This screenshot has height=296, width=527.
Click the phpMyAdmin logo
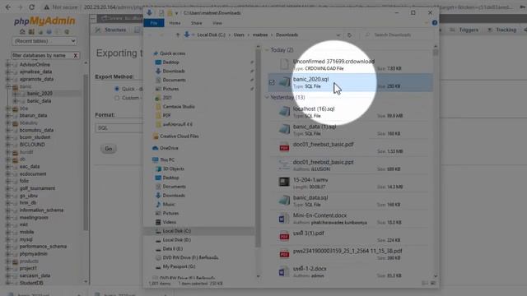[44, 21]
